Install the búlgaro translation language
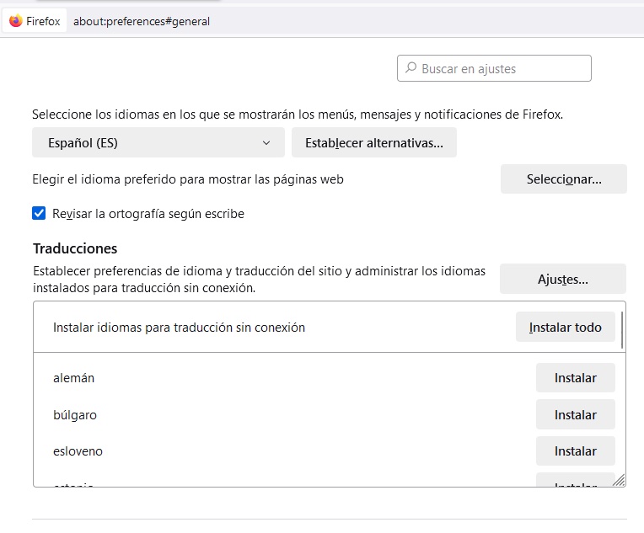Viewport: 644px width, 533px height. point(576,414)
